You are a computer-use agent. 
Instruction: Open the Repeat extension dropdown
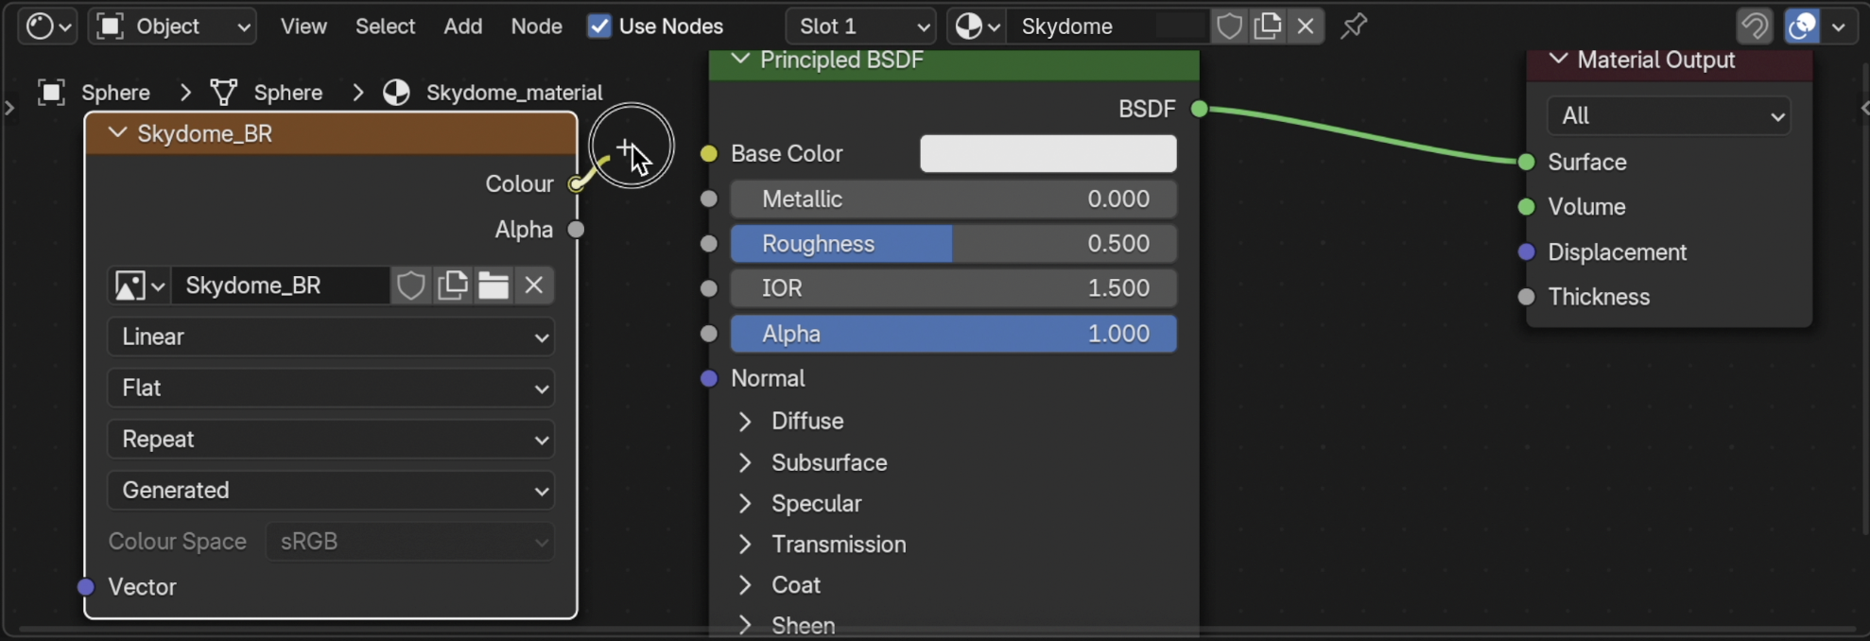coord(330,440)
